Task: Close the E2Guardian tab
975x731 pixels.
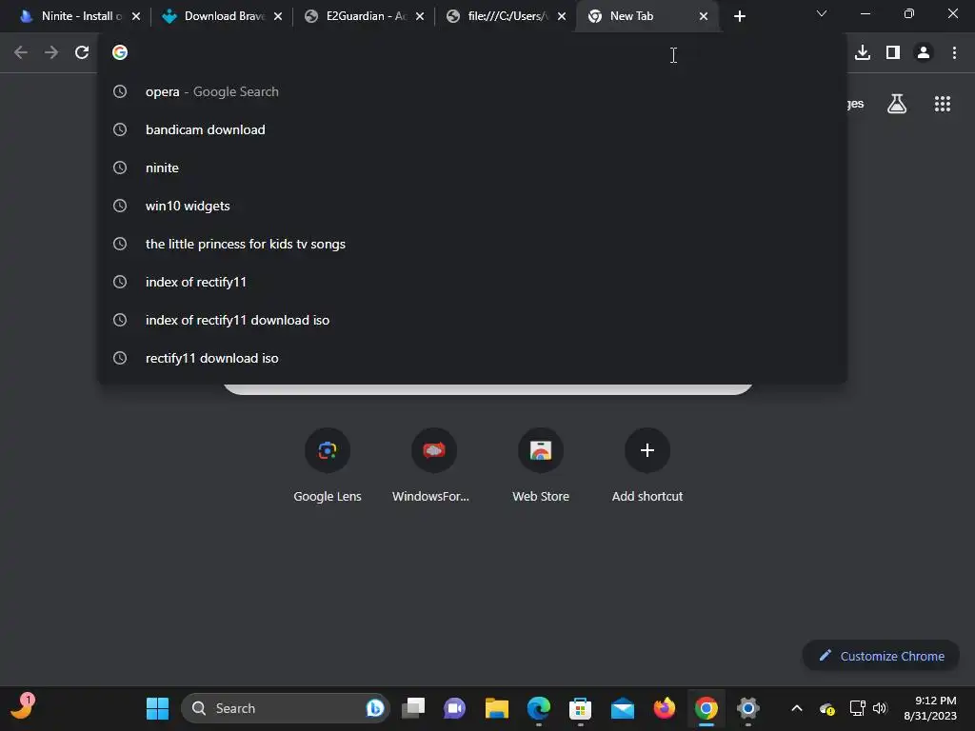Action: (x=420, y=16)
